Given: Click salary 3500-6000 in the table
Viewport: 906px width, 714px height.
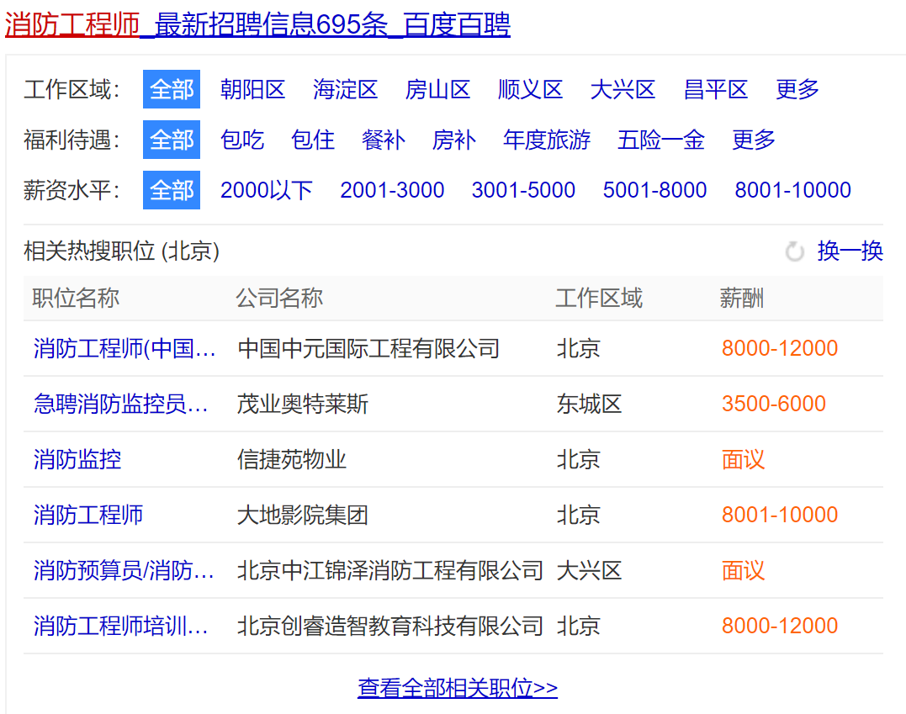Looking at the screenshot, I should 774,404.
